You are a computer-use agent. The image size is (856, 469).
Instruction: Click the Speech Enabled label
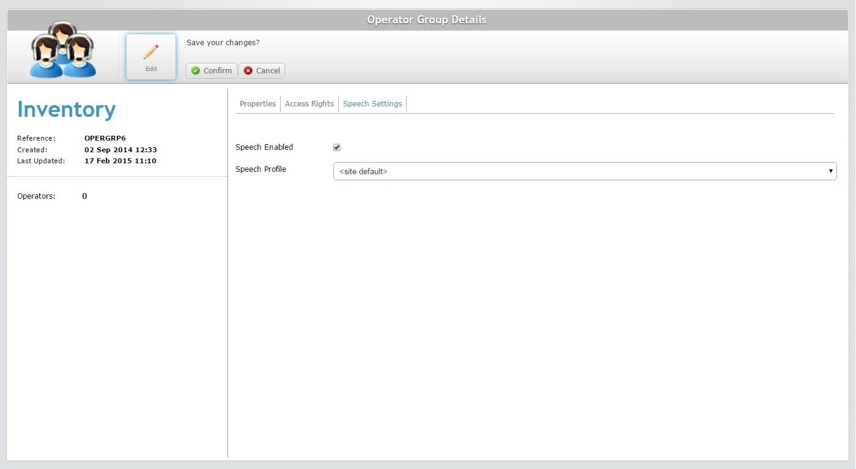264,147
